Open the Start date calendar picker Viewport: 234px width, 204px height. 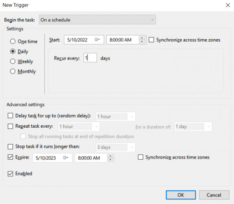[97, 40]
